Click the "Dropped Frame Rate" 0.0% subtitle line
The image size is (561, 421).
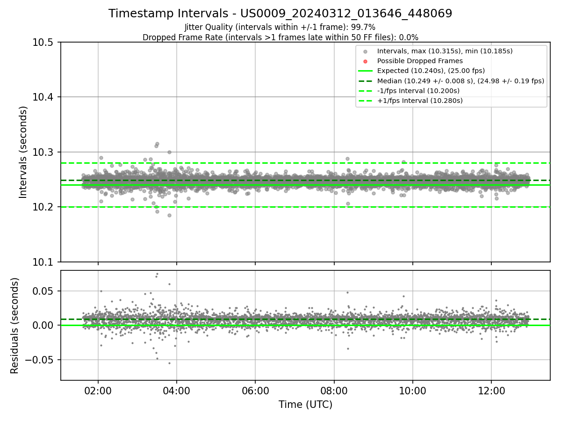coord(280,37)
